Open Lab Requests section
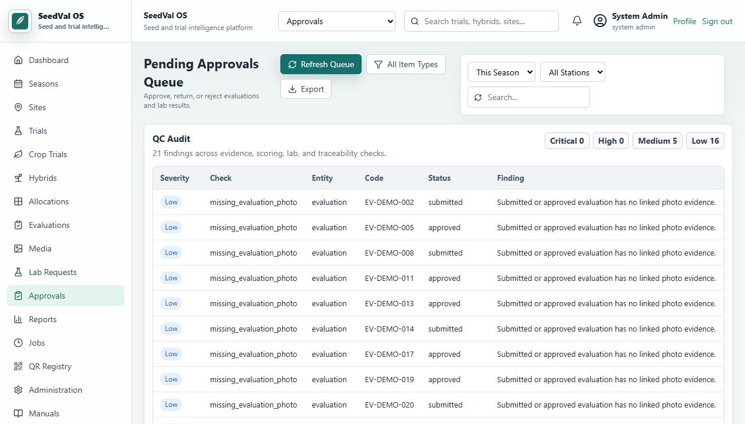 click(66, 272)
